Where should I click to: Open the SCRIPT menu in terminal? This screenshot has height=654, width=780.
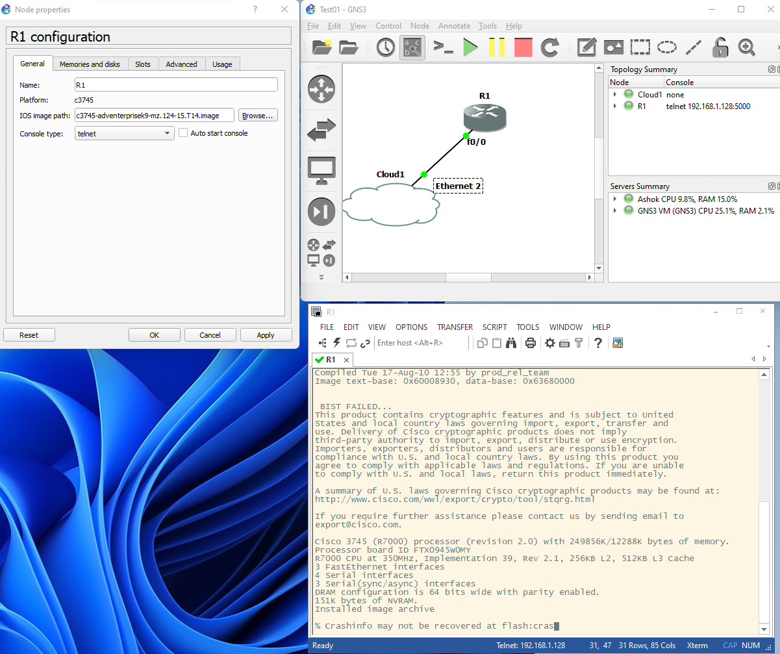click(x=496, y=327)
